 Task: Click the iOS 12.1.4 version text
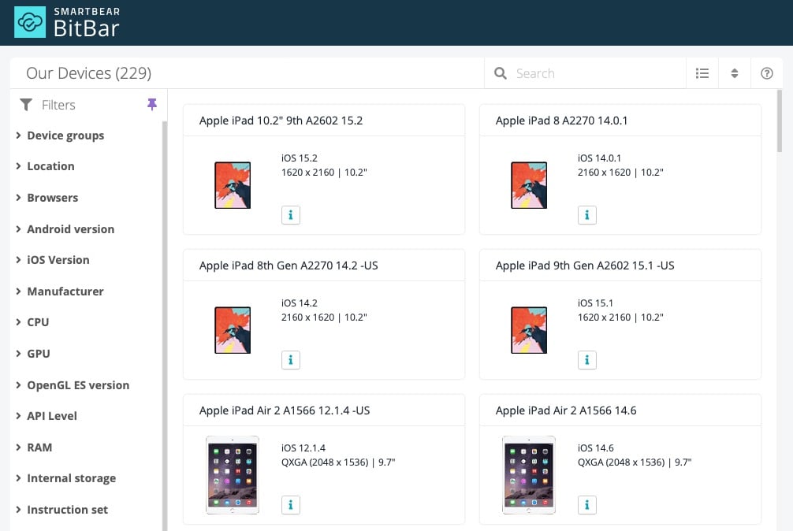pos(303,448)
